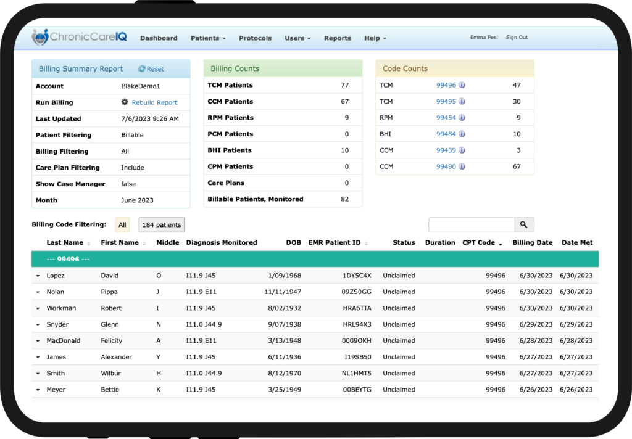The height and width of the screenshot is (439, 632).
Task: Open the 99490 code link
Action: (446, 166)
